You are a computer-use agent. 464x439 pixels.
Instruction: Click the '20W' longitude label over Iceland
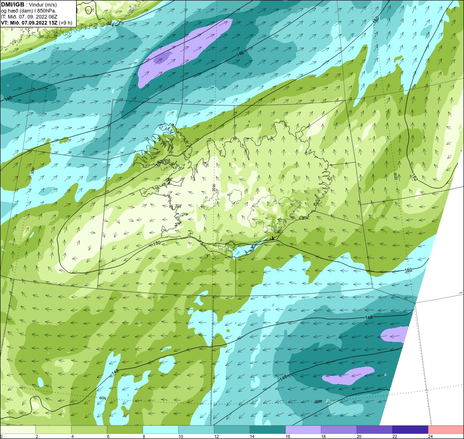click(x=213, y=187)
